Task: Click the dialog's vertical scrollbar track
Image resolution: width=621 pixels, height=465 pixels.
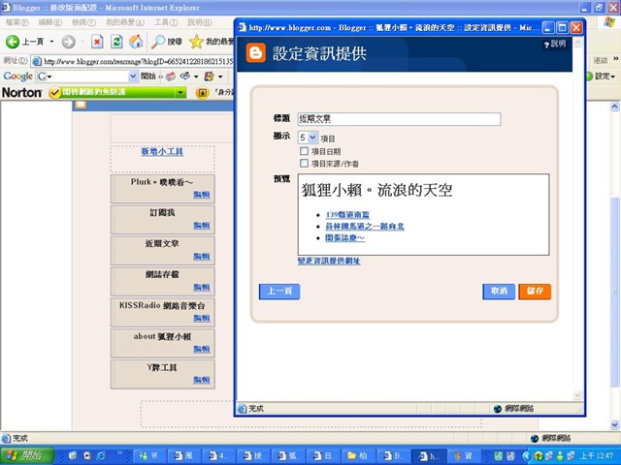Action: [578, 220]
